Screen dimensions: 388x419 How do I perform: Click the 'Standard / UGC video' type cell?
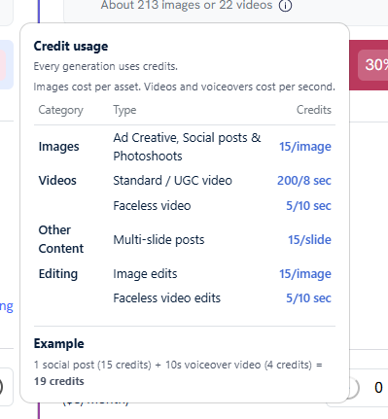pyautogui.click(x=172, y=181)
